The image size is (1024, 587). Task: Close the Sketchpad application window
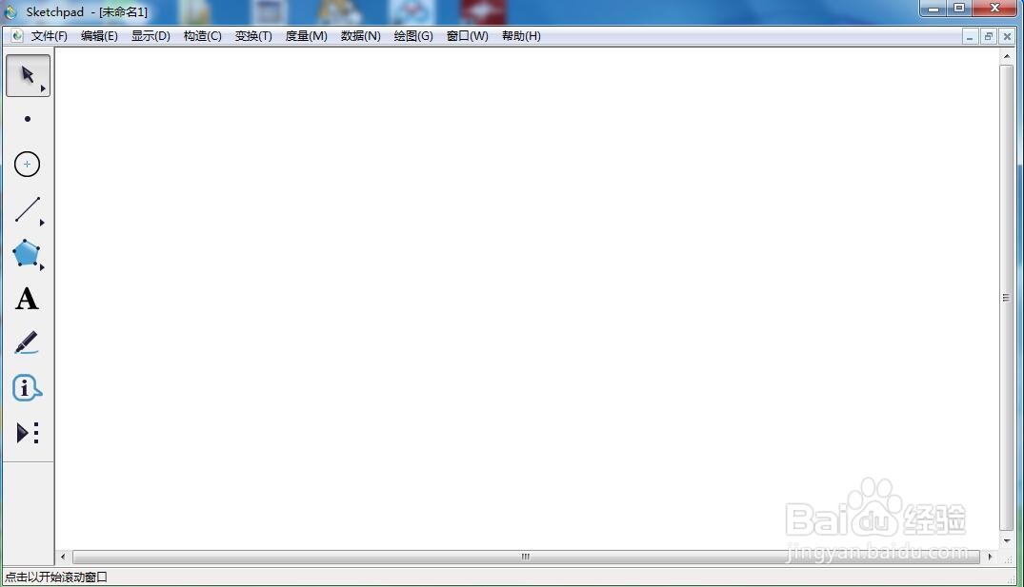coord(994,9)
